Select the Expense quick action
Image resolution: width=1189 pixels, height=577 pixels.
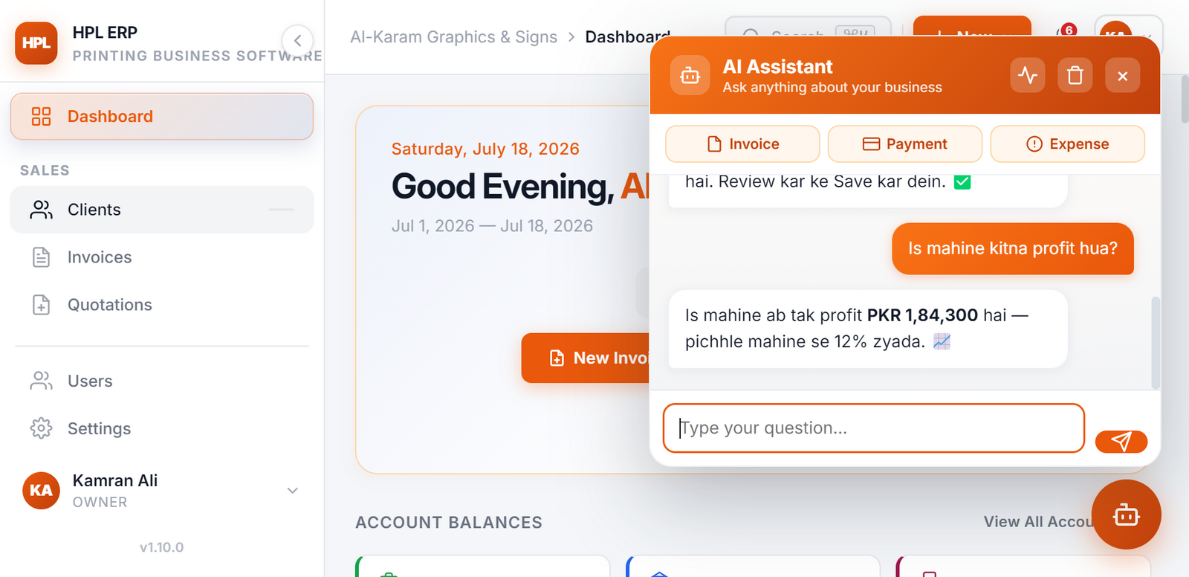point(1067,144)
